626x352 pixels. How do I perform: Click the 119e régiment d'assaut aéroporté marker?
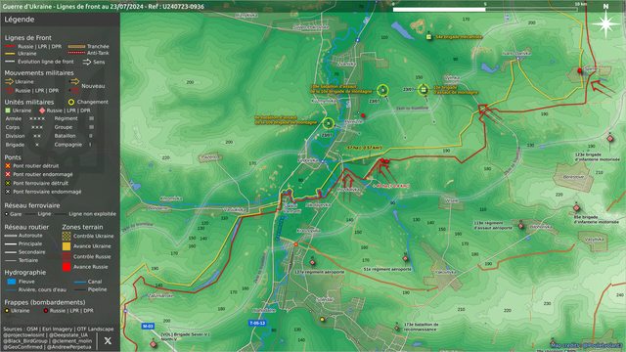520,226
